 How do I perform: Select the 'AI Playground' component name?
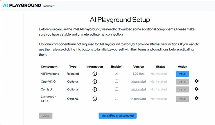(x=50, y=74)
